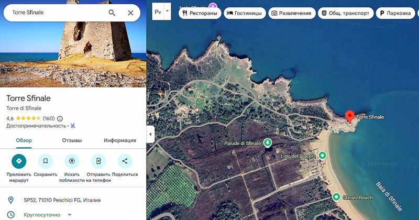Image resolution: width=419 pixels, height=220 pixels.
Task: Click the search magnifier icon
Action: click(x=112, y=13)
